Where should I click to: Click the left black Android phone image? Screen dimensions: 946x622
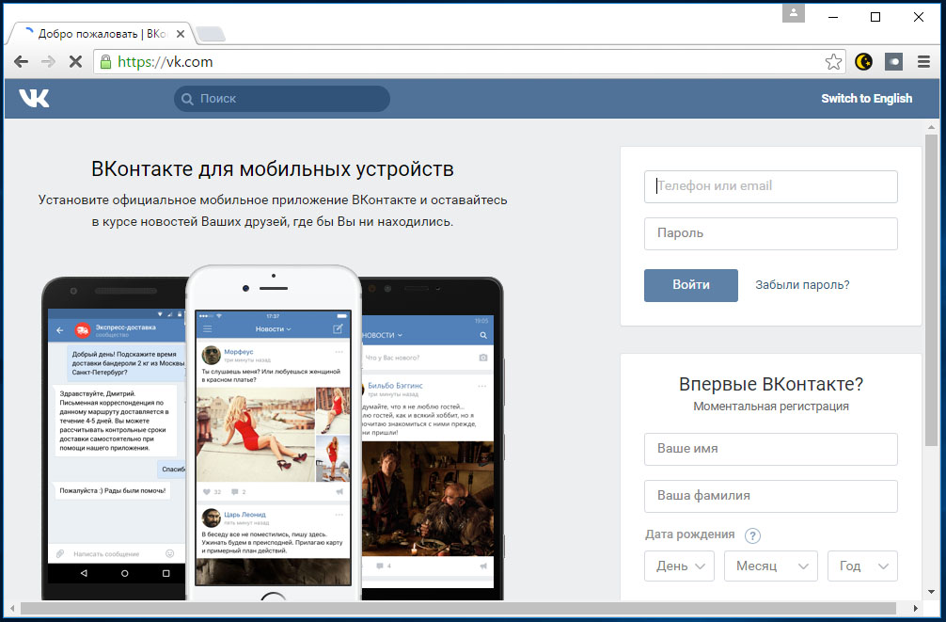114,439
